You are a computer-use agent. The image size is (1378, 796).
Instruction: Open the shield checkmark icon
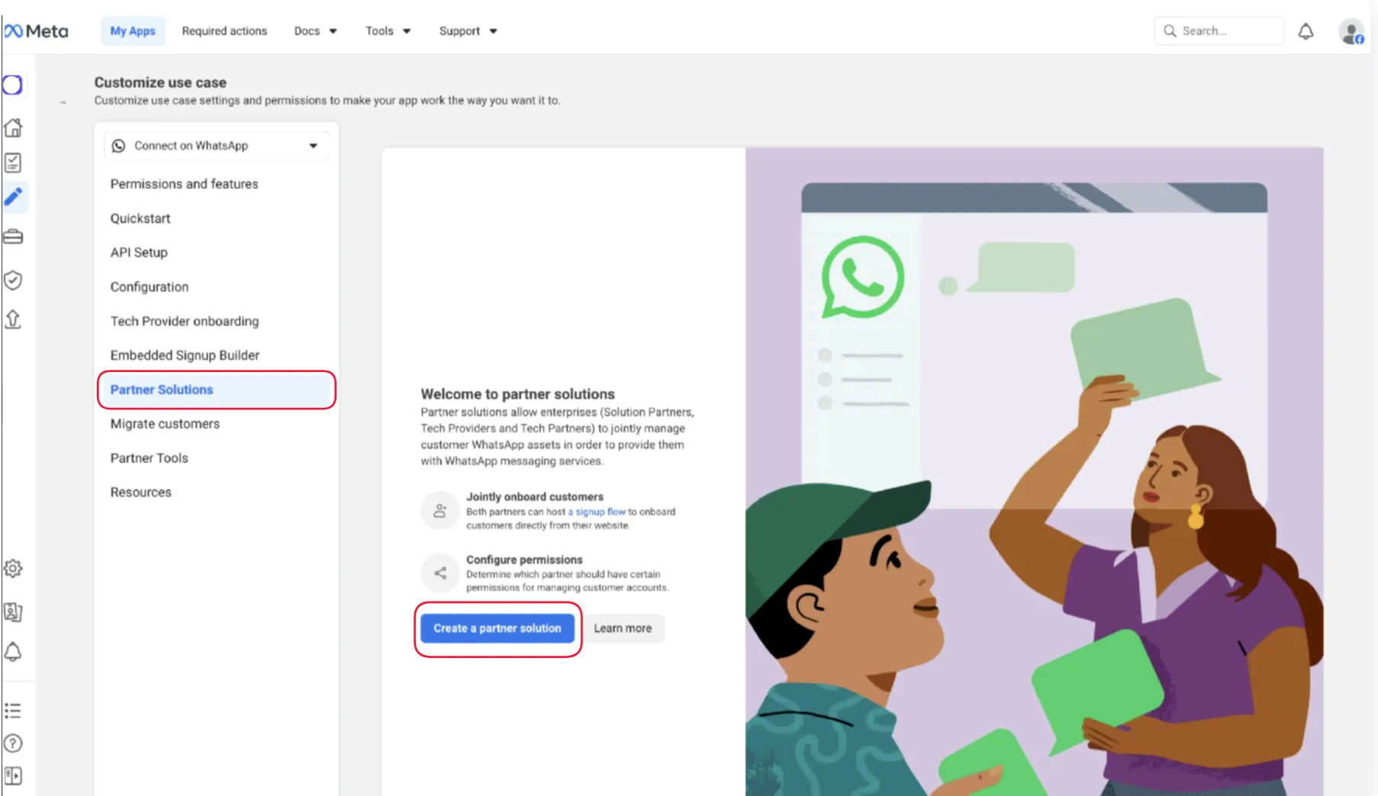click(x=13, y=280)
